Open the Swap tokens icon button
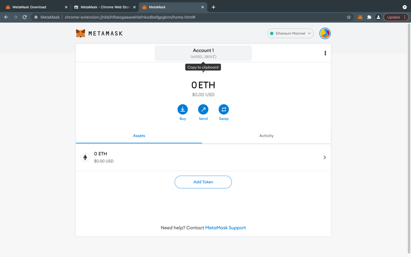411x257 pixels. point(224,109)
